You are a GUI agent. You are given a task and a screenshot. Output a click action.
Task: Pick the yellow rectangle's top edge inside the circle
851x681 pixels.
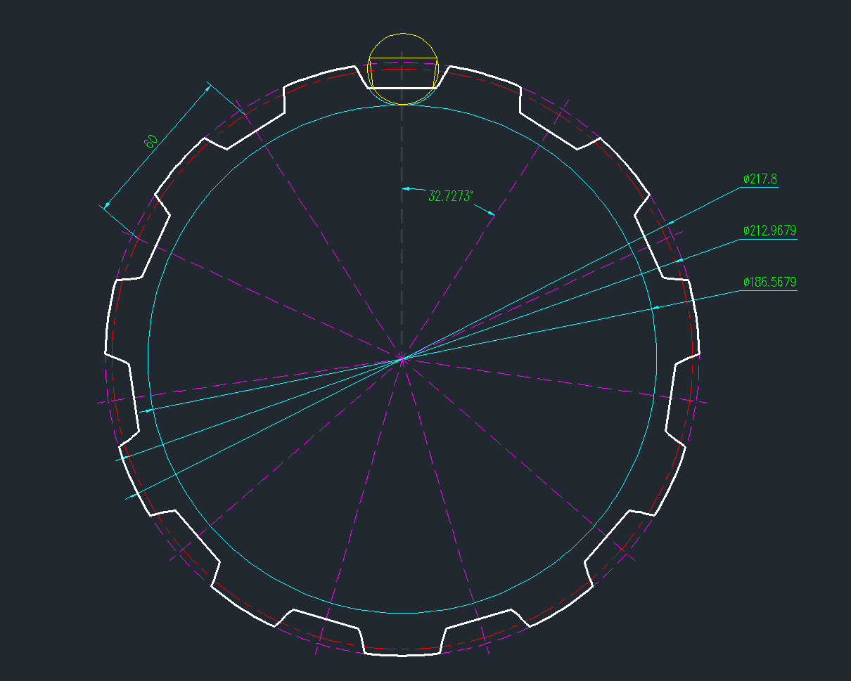click(x=403, y=58)
